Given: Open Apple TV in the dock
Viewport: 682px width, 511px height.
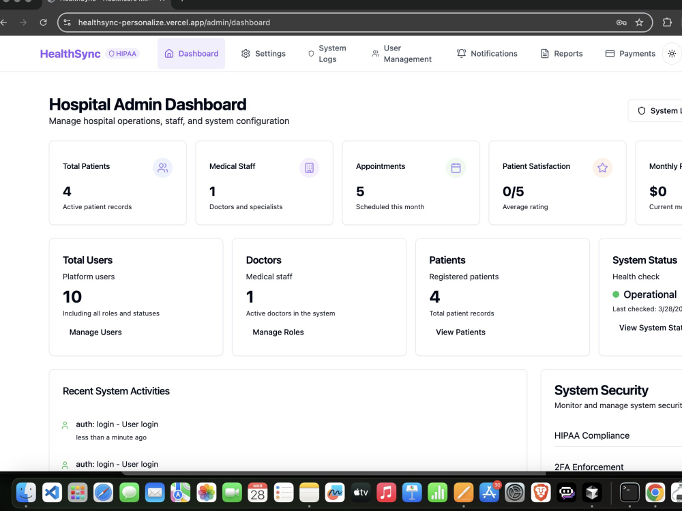Looking at the screenshot, I should point(361,493).
